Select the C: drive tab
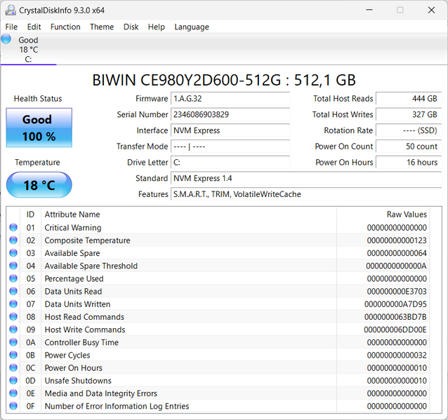This screenshot has width=448, height=420. click(x=28, y=50)
